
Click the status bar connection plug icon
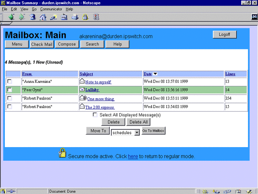click(11, 191)
